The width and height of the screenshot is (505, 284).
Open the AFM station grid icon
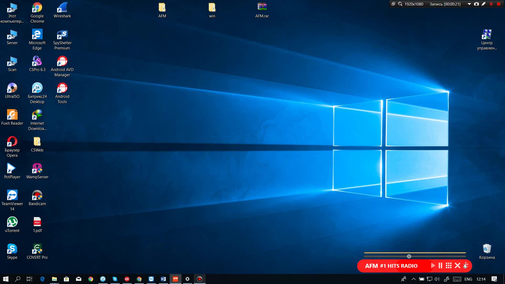(x=449, y=266)
